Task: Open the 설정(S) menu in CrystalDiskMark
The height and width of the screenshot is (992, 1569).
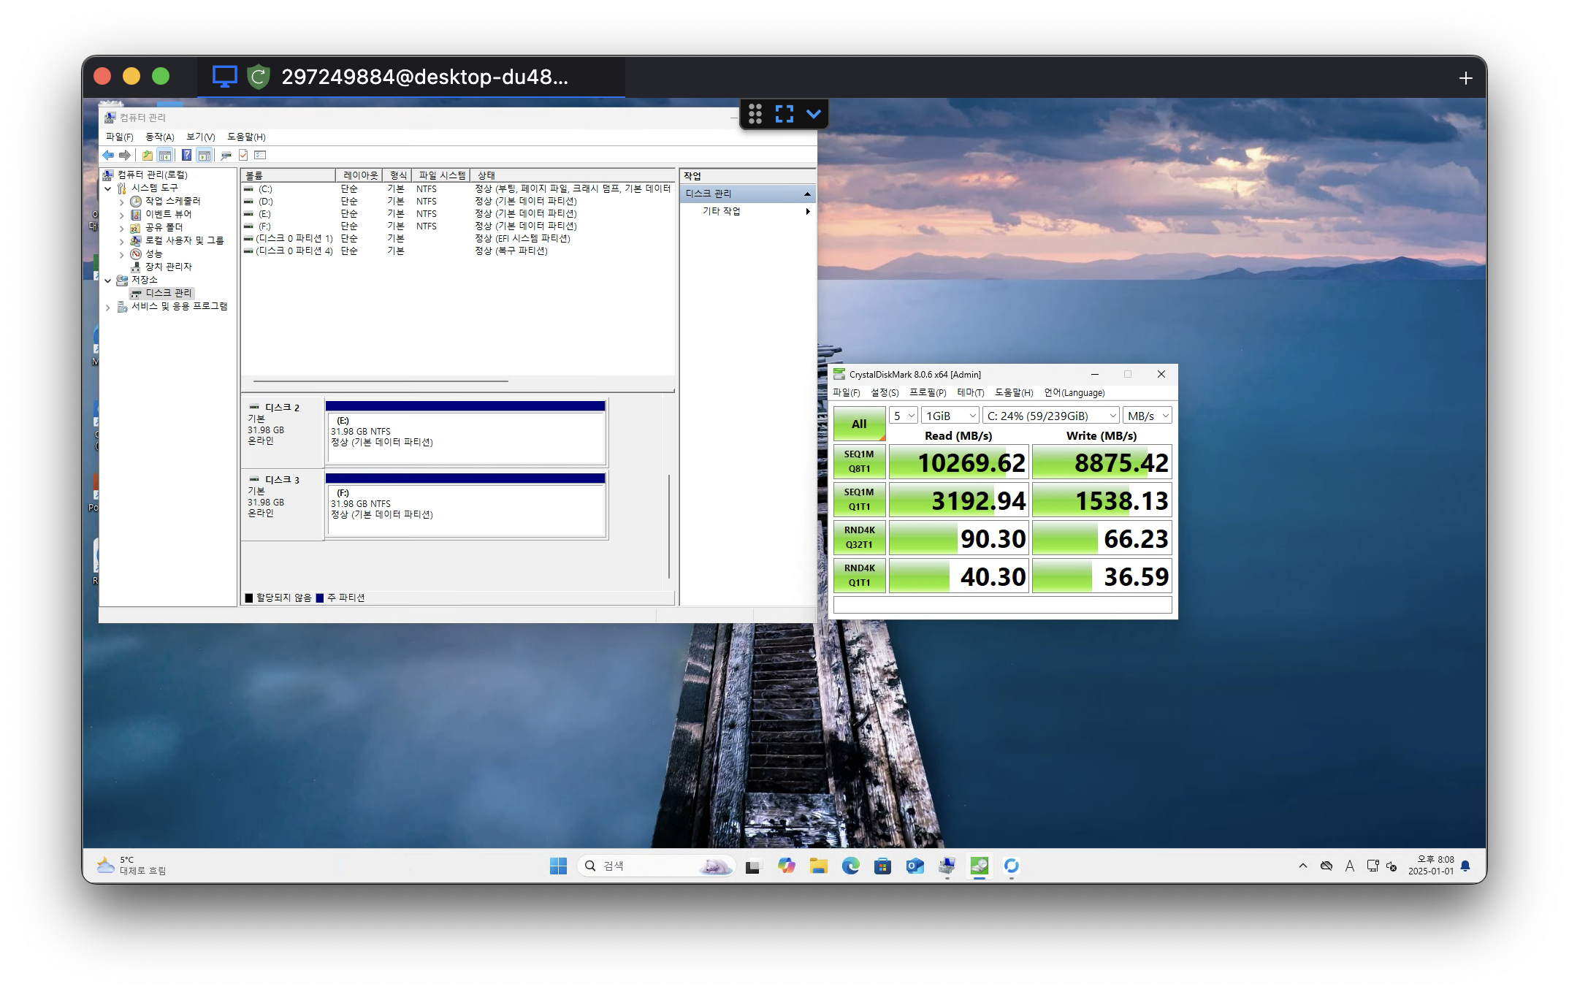Action: pos(884,393)
